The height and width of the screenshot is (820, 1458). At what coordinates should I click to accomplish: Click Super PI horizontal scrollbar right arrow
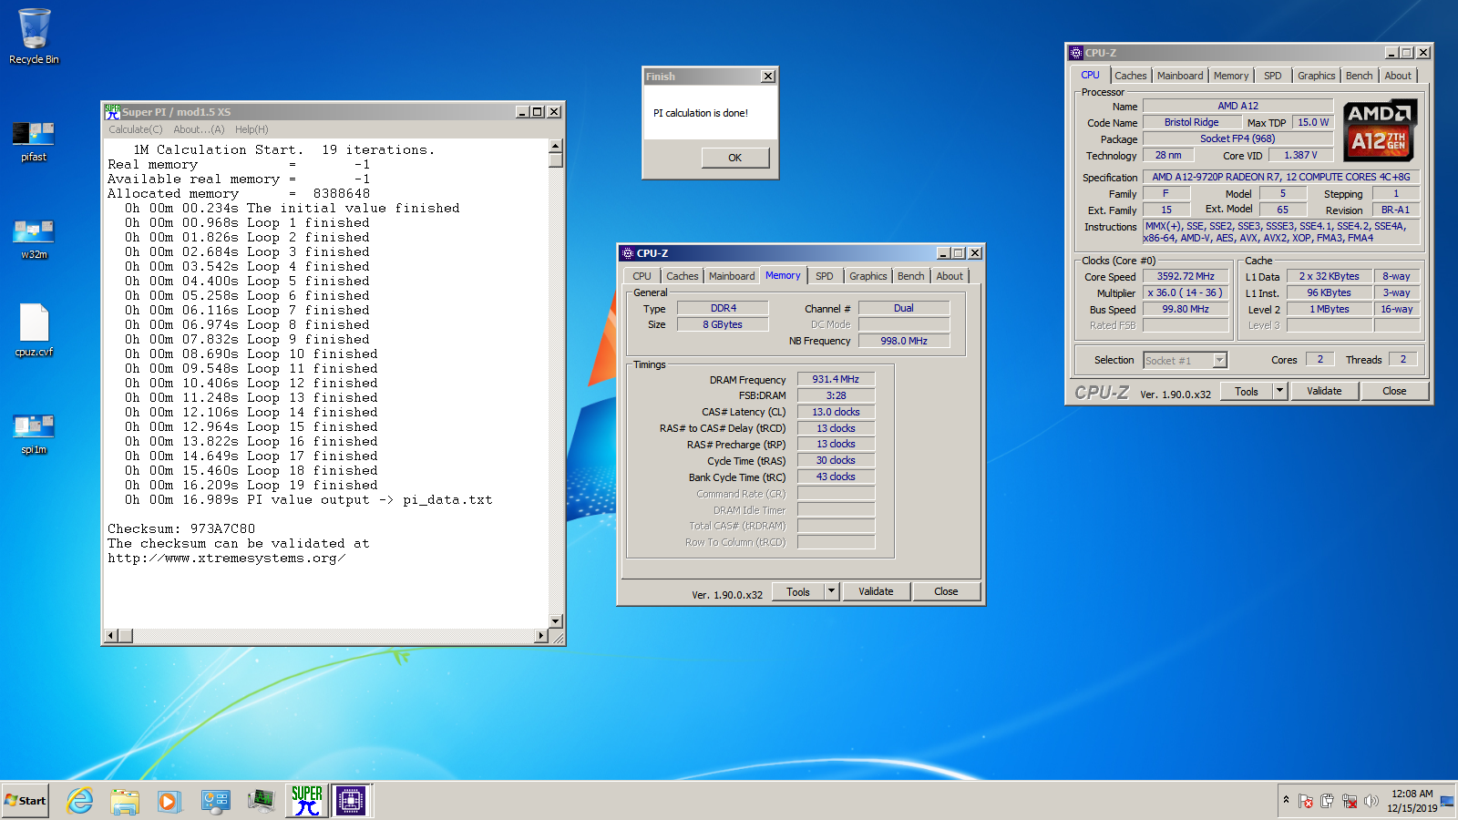pyautogui.click(x=541, y=636)
